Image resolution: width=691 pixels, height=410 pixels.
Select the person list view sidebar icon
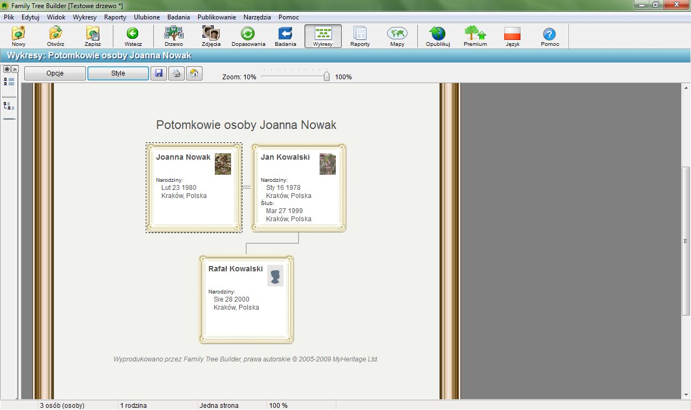tap(9, 81)
